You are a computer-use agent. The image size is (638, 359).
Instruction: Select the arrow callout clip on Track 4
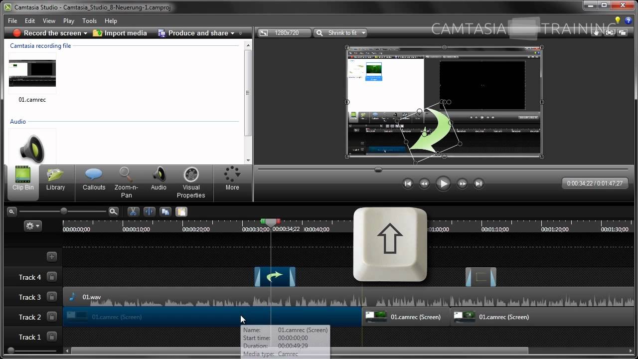point(275,277)
